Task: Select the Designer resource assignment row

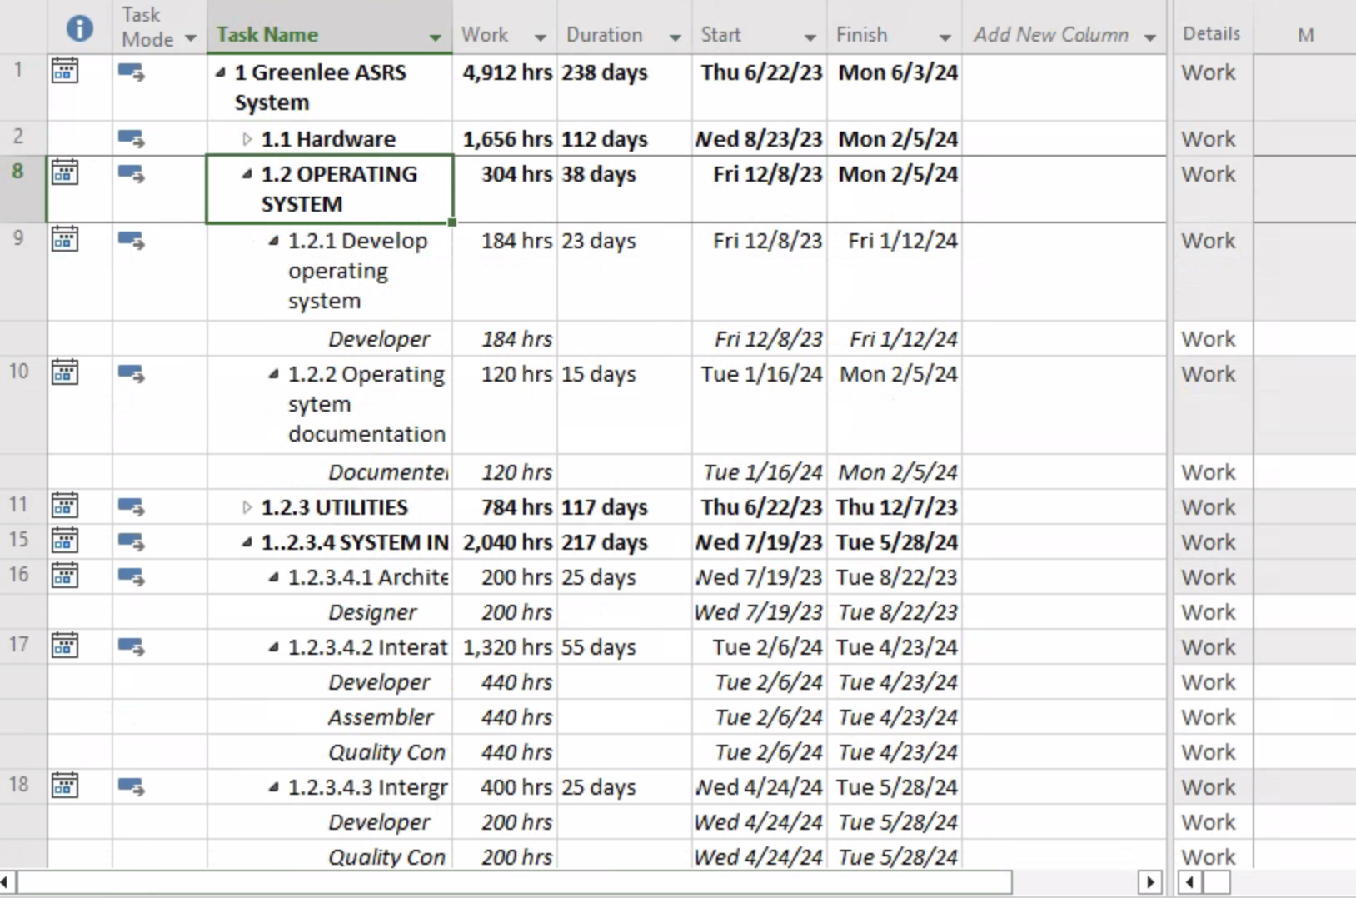Action: click(x=583, y=612)
